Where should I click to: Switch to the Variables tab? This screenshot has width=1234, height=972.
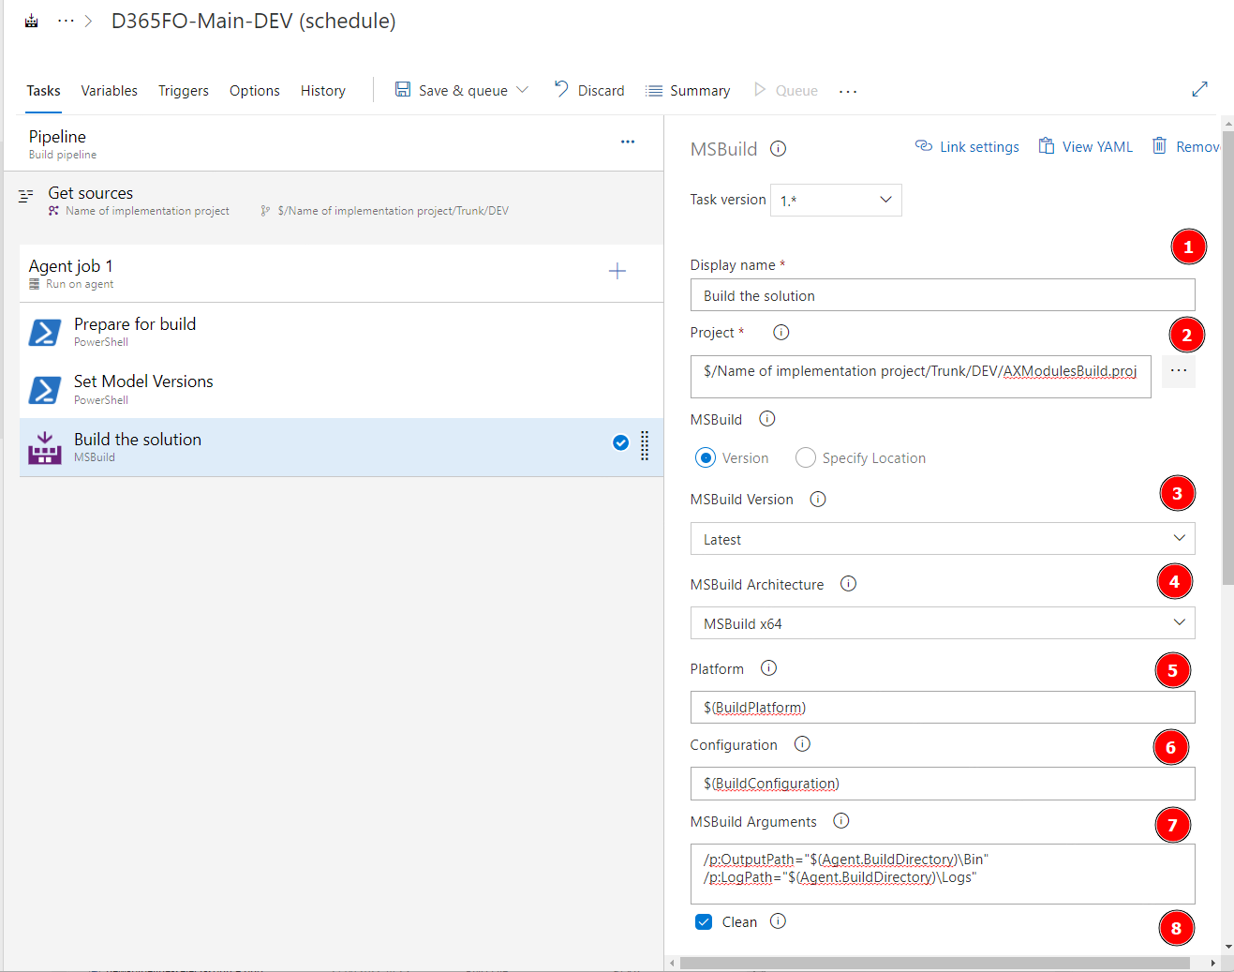(x=109, y=91)
